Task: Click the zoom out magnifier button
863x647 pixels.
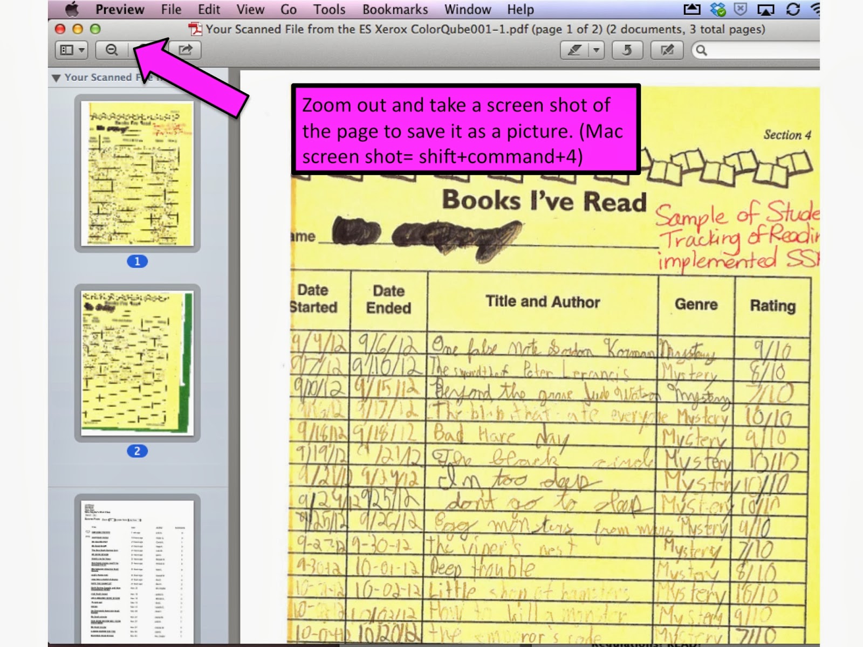Action: tap(112, 50)
